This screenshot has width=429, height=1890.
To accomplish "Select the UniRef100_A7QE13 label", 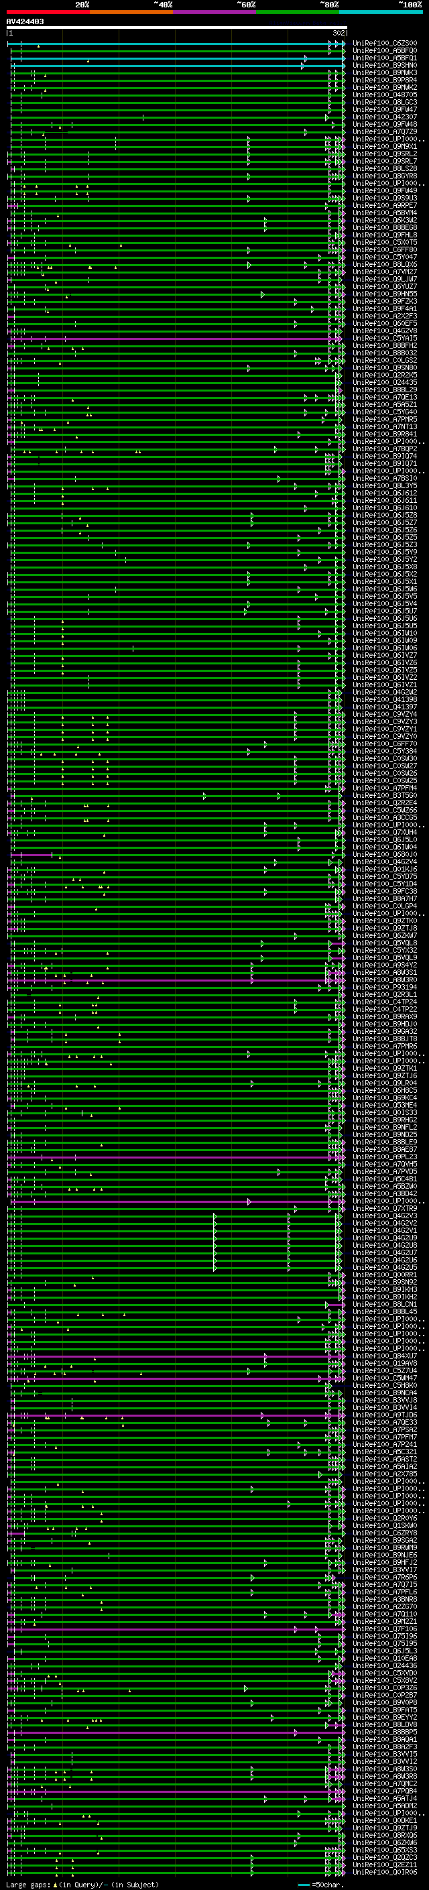I will [x=385, y=397].
